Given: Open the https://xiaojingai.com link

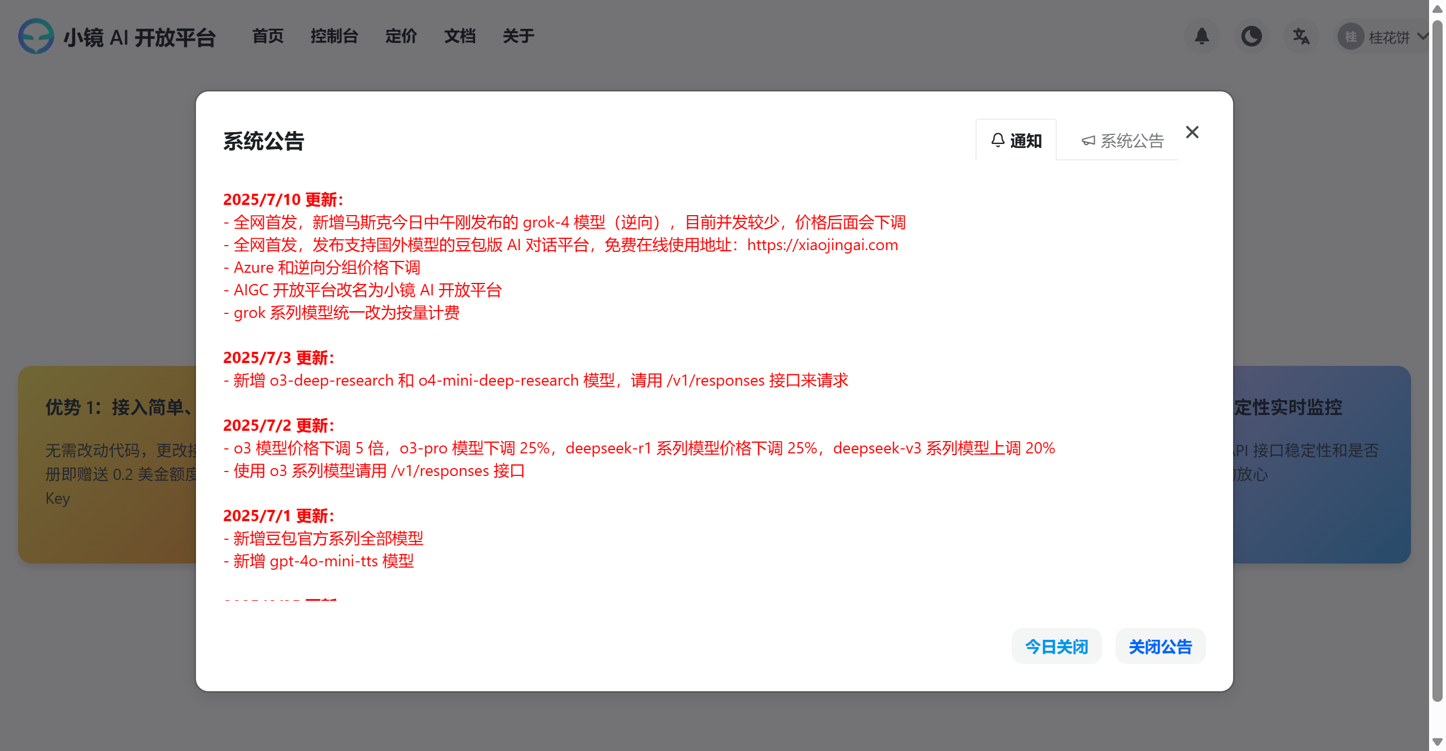Looking at the screenshot, I should click(x=822, y=245).
